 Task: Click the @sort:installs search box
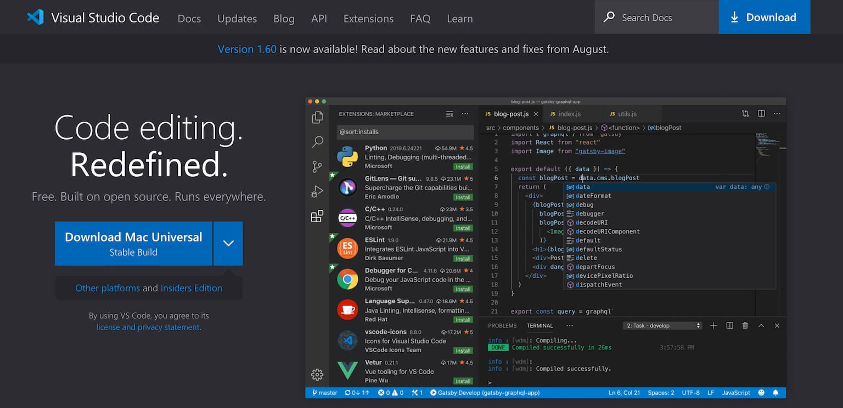405,132
